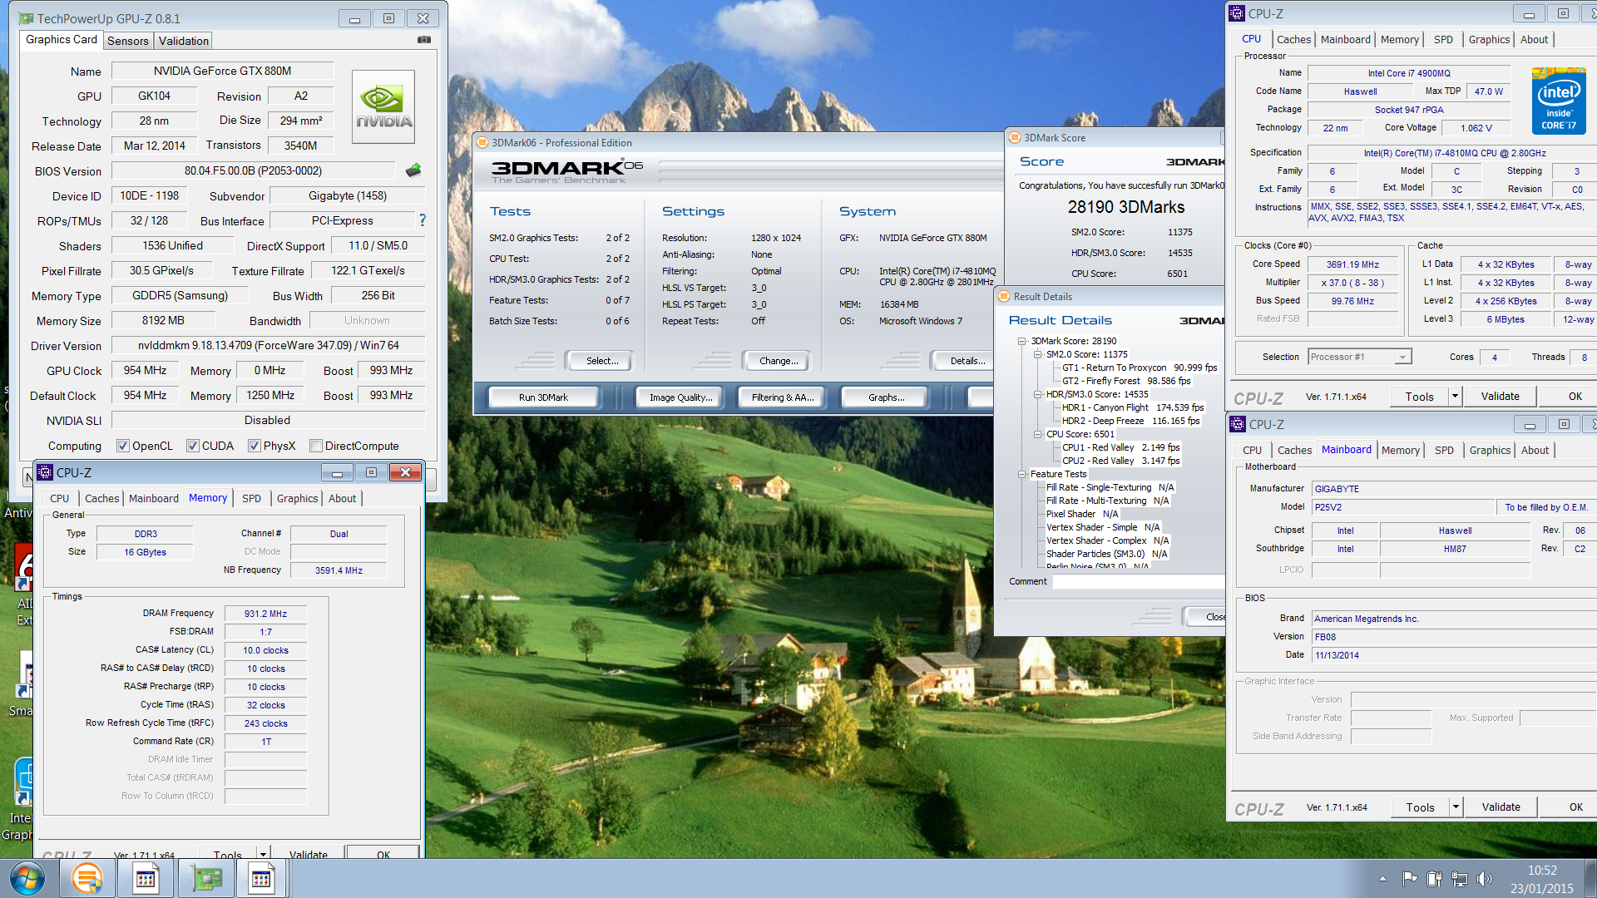Collapse the SM2.0 Score tree node

coord(1038,354)
